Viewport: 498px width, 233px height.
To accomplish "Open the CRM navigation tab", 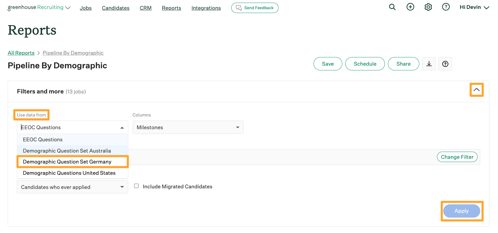I will point(146,8).
